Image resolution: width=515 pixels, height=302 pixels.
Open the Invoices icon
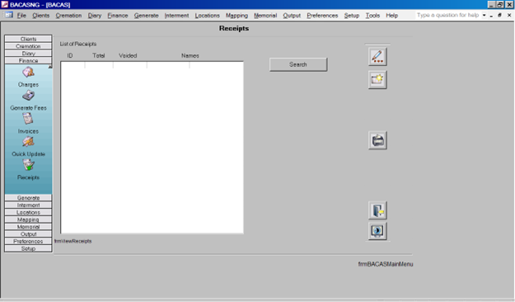coord(28,119)
